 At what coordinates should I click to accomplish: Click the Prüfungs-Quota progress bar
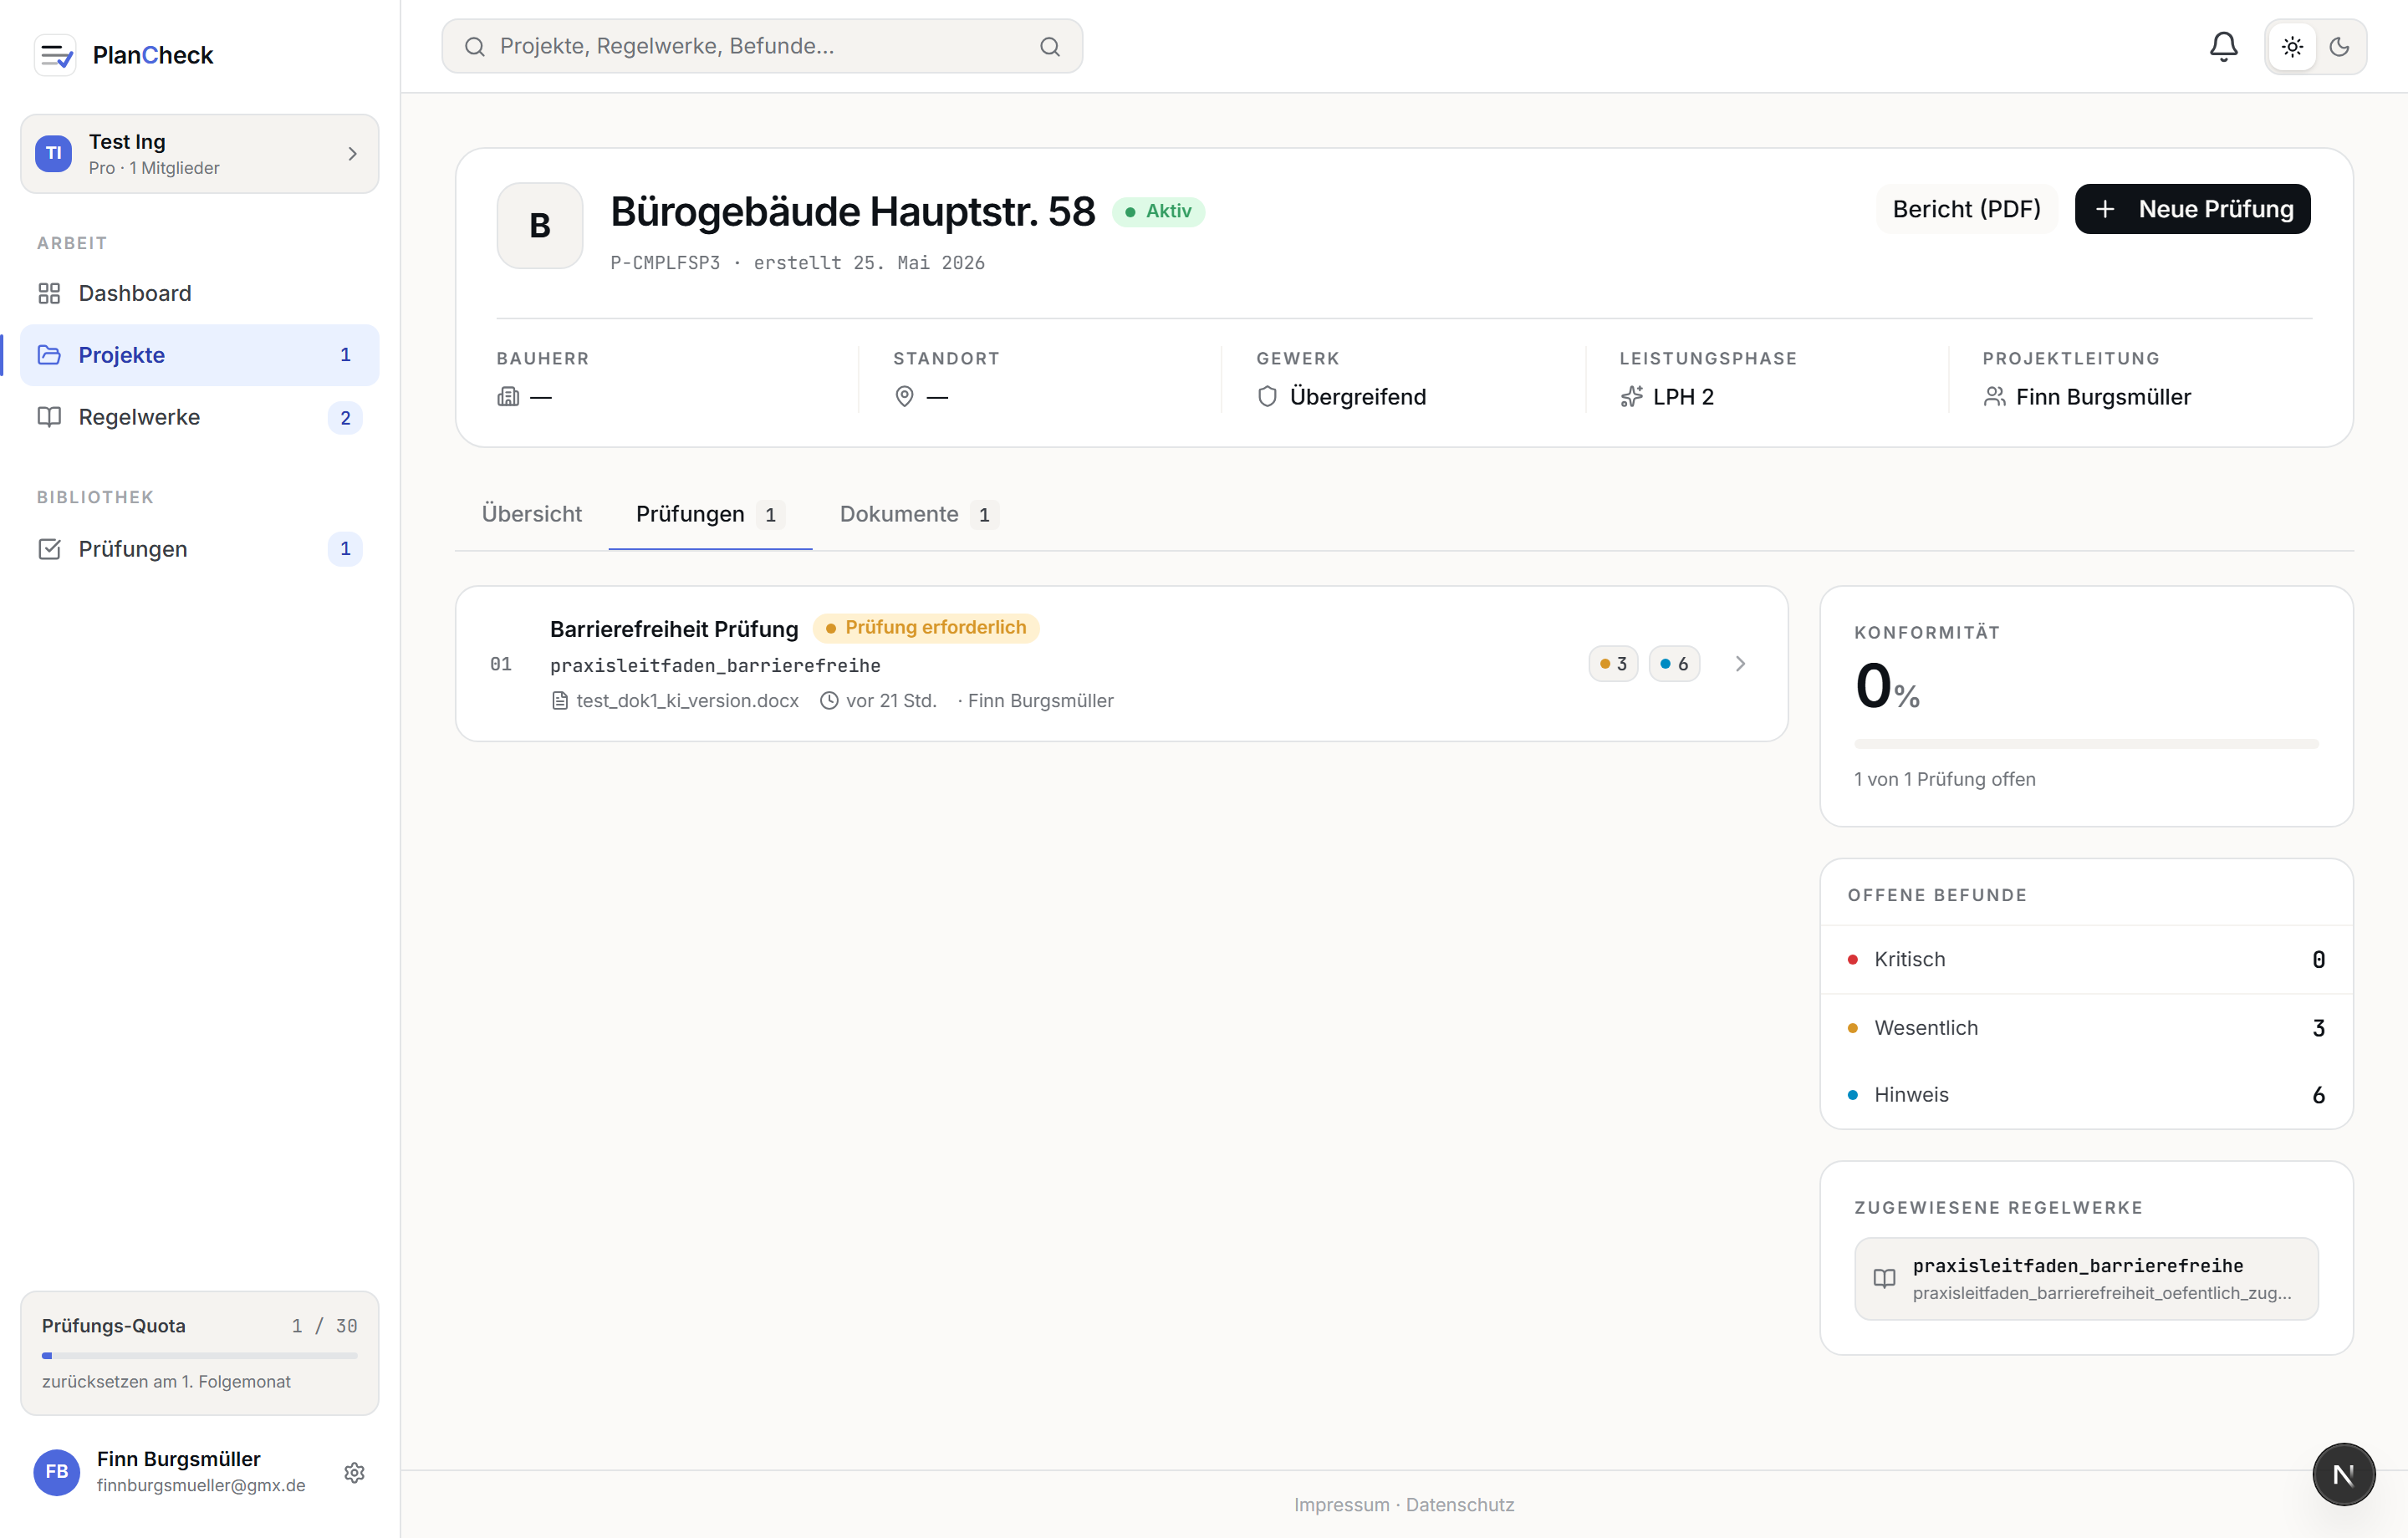click(199, 1356)
